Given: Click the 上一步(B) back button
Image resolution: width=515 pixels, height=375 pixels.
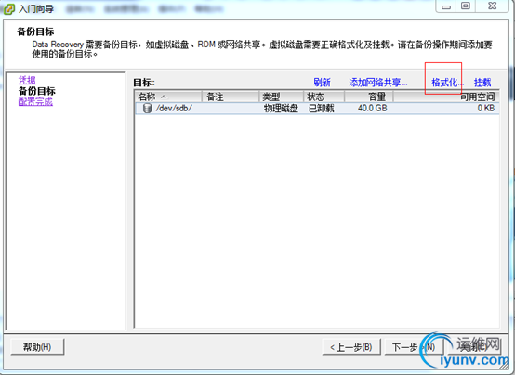Looking at the screenshot, I should pos(351,347).
